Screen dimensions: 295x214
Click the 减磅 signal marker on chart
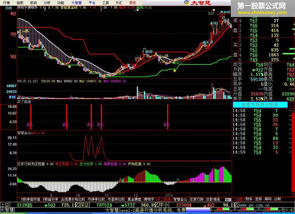click(x=149, y=51)
